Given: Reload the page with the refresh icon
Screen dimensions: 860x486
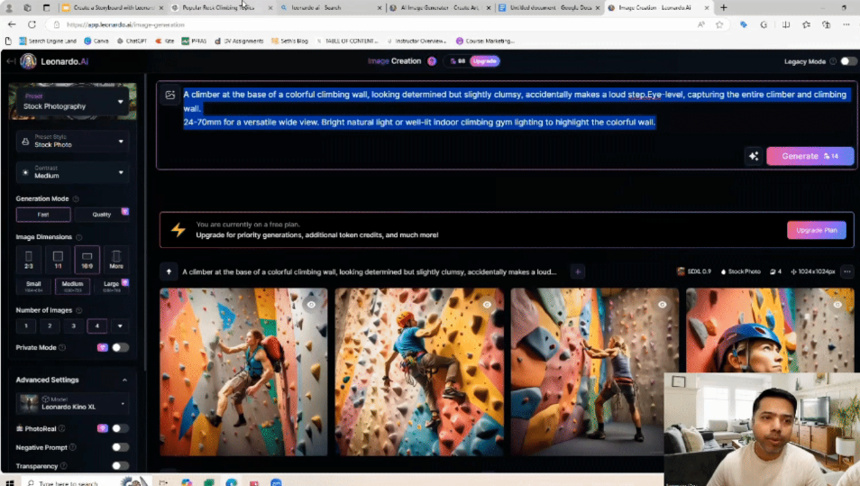Looking at the screenshot, I should point(32,24).
